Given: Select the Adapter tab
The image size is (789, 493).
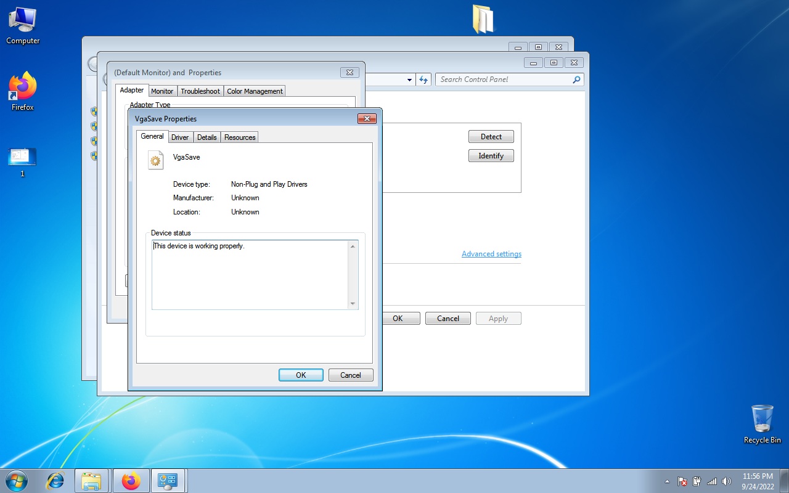Looking at the screenshot, I should pos(132,90).
